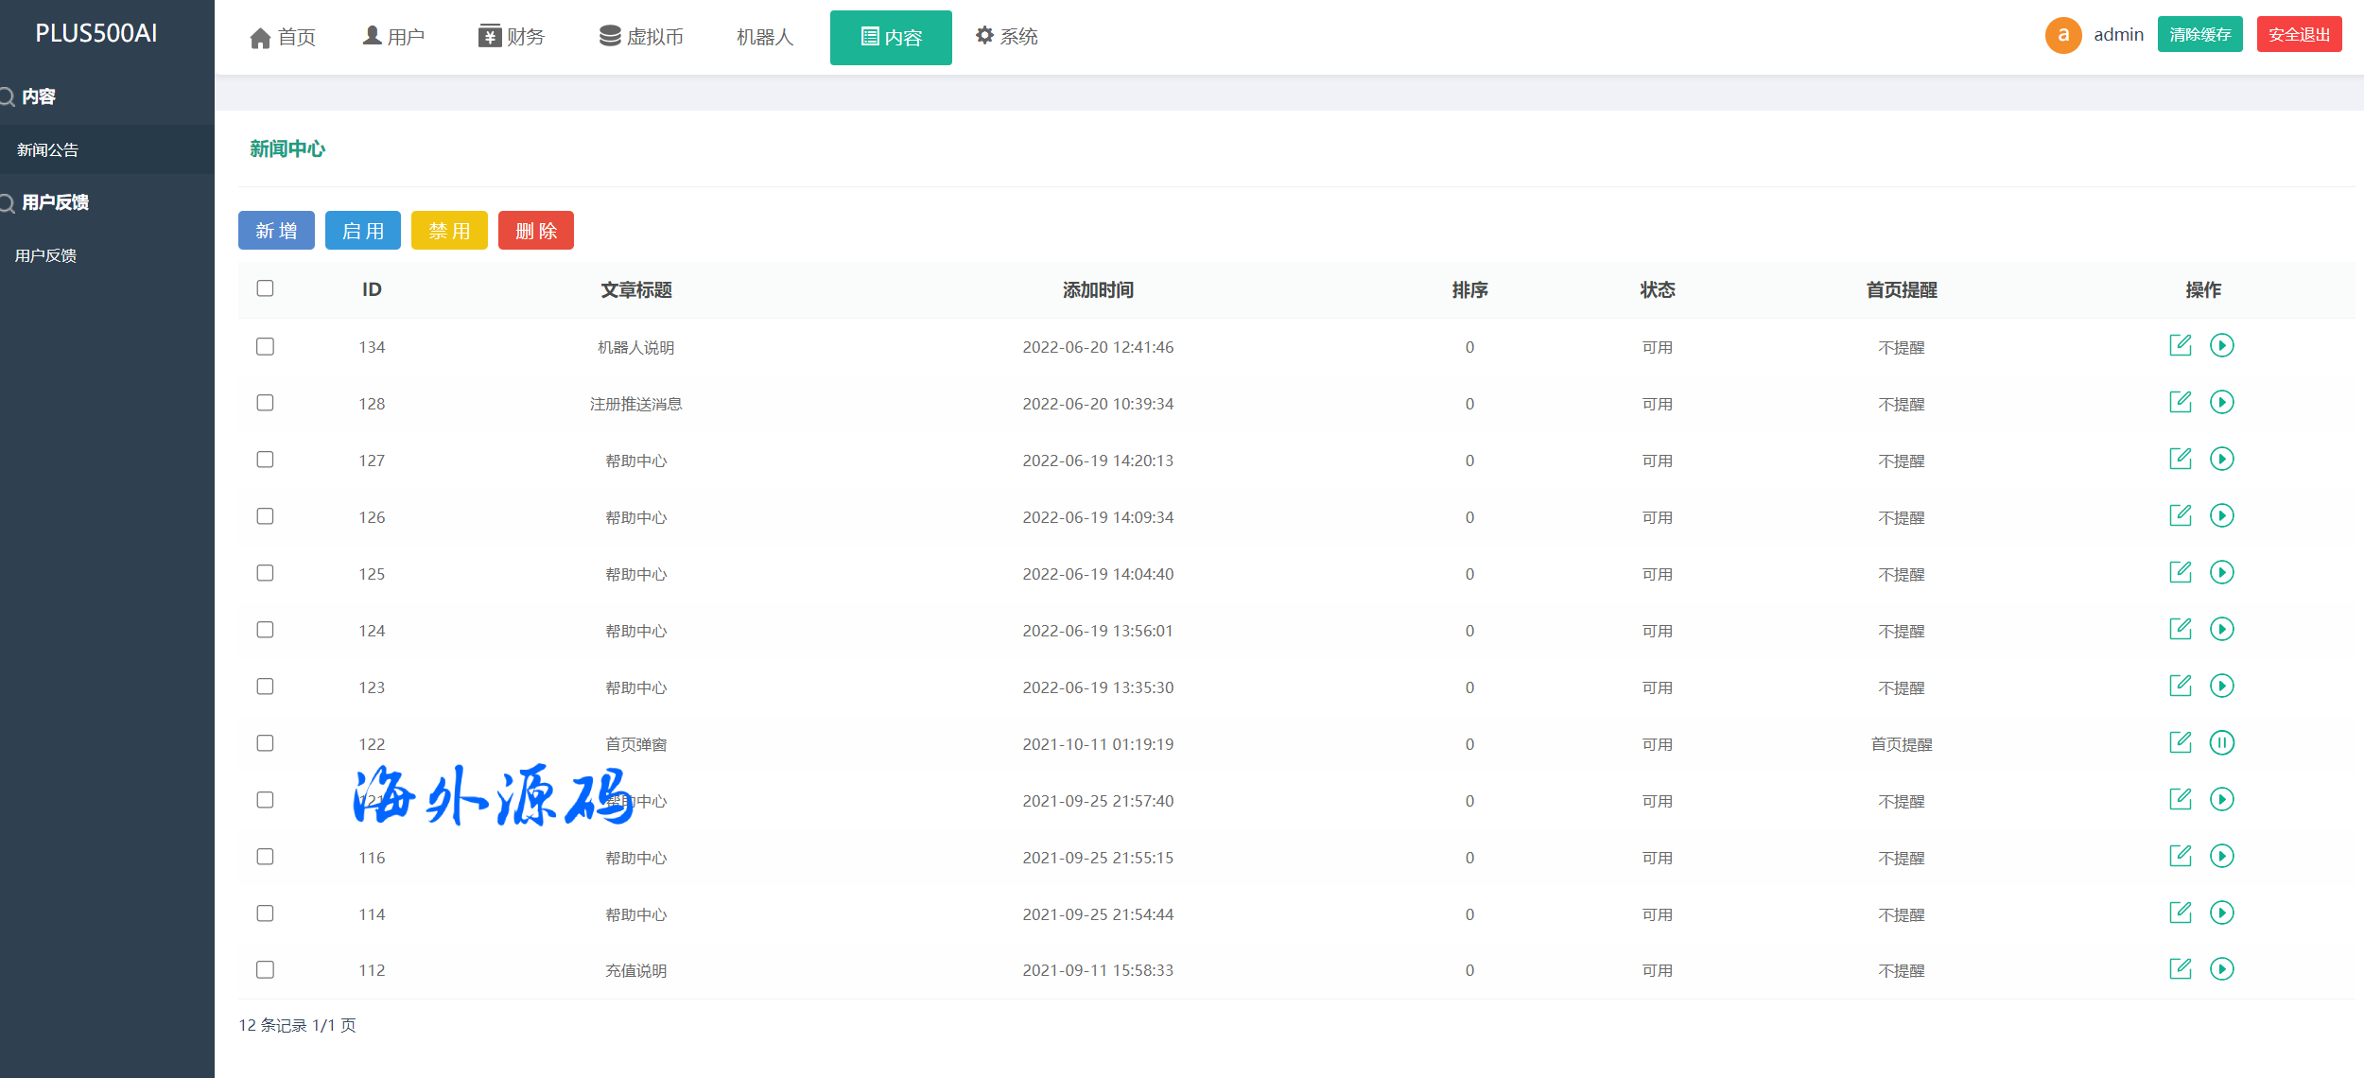Click edit icon for 首页弹窗 row

pos(2180,742)
